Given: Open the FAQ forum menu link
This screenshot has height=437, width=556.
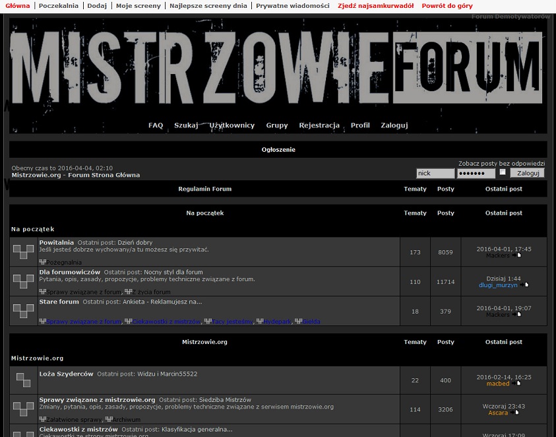Looking at the screenshot, I should 156,125.
